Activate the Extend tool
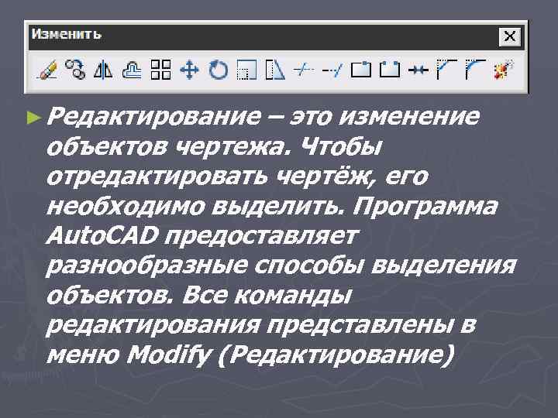Image resolution: width=558 pixels, height=418 pixels. [x=332, y=70]
